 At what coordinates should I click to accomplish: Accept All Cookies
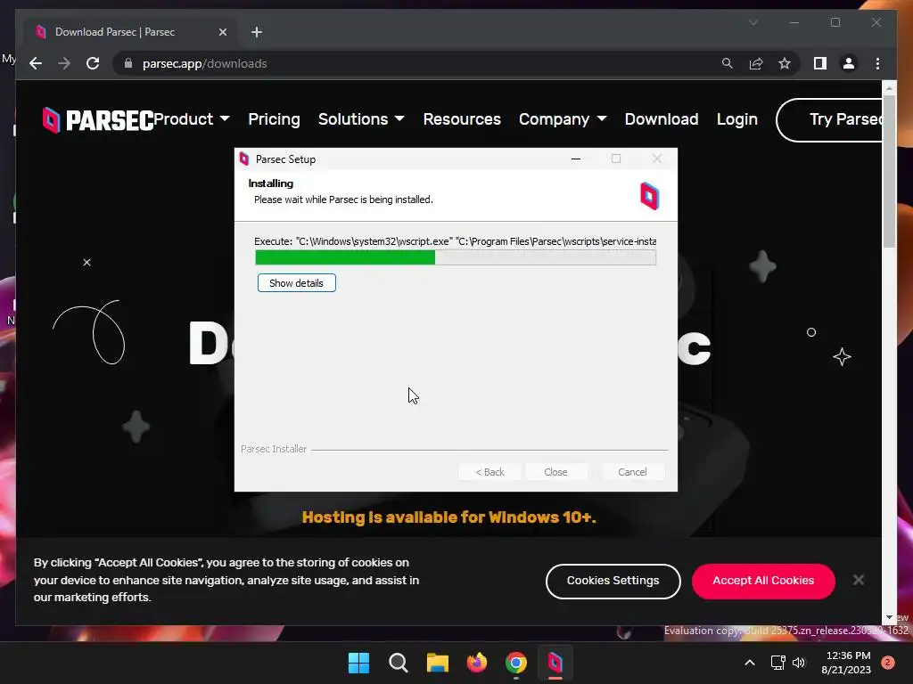pos(763,581)
